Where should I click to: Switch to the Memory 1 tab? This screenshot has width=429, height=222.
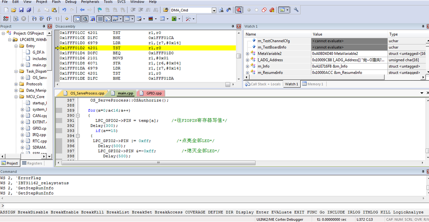pyautogui.click(x=313, y=84)
